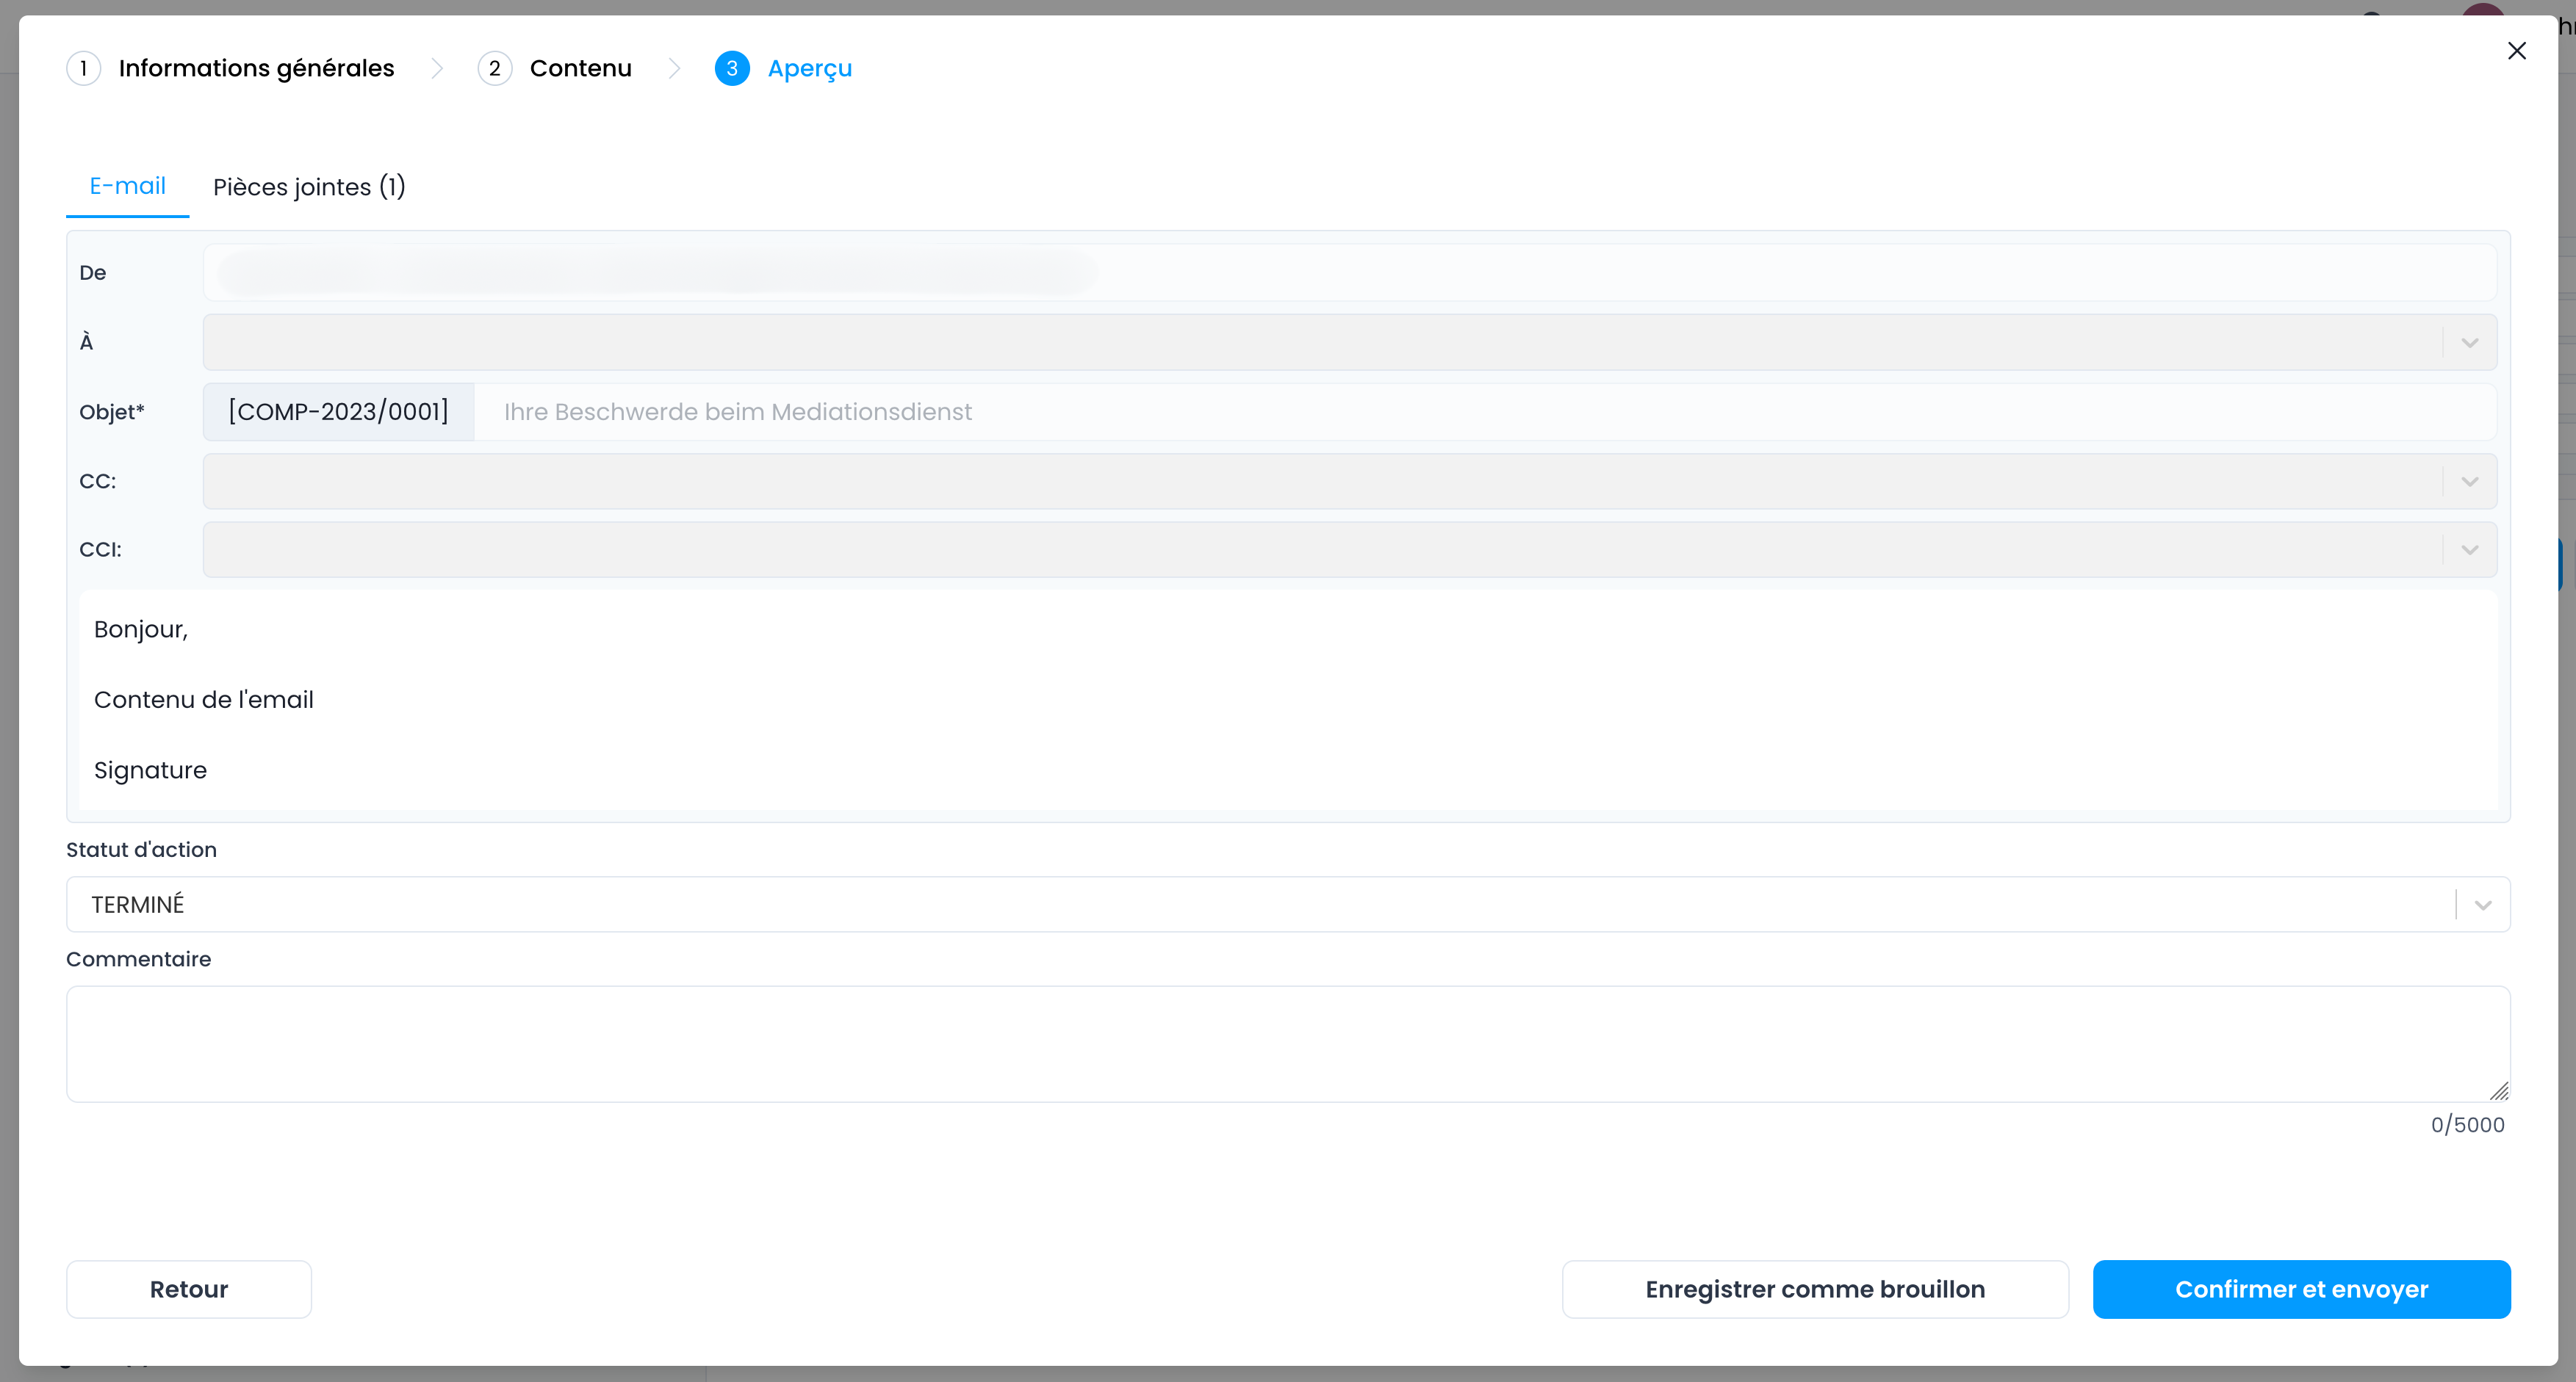Expand the À recipient dropdown

click(x=2469, y=343)
